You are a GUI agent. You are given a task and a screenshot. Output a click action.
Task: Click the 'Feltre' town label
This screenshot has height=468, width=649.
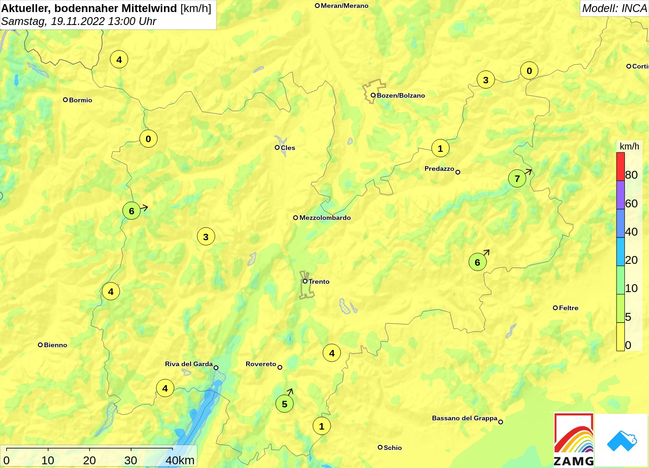568,308
